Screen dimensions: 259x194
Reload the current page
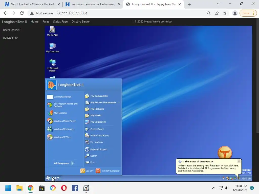(22, 13)
